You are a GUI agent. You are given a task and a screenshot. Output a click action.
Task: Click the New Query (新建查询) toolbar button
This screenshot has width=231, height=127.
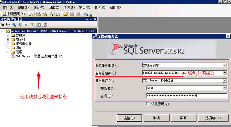coord(14,14)
